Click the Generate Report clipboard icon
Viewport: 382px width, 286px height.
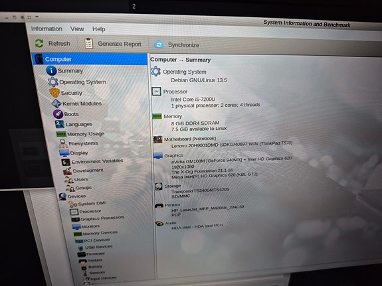[88, 44]
